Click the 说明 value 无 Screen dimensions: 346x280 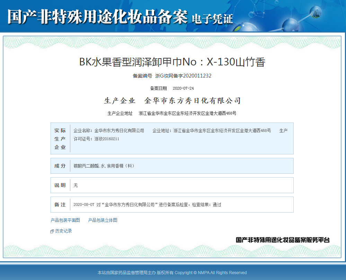click(x=76, y=186)
